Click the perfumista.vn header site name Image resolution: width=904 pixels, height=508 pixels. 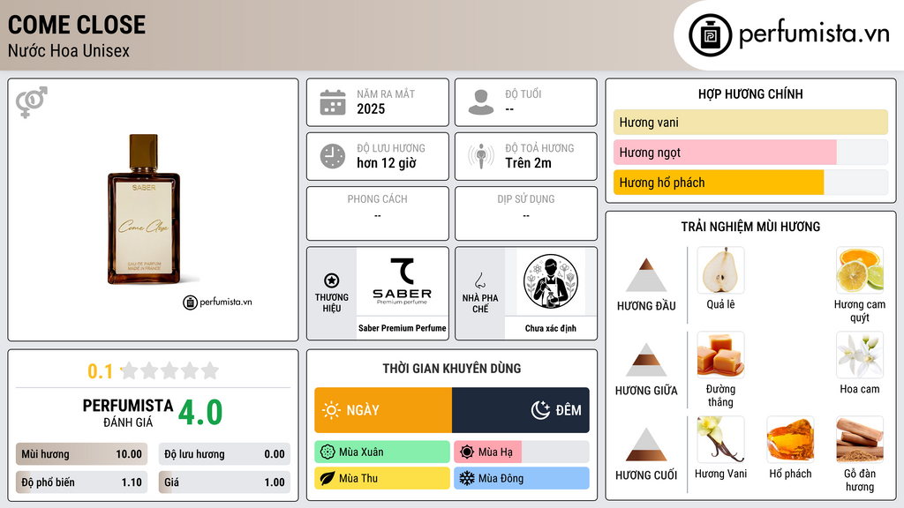814,34
